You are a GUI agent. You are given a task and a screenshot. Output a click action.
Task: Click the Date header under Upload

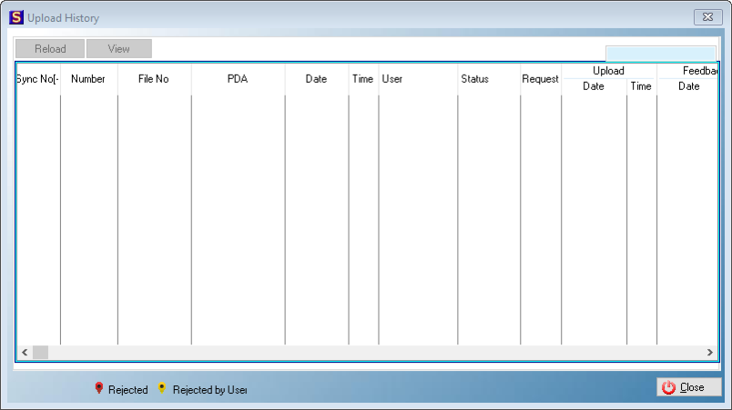tap(594, 86)
